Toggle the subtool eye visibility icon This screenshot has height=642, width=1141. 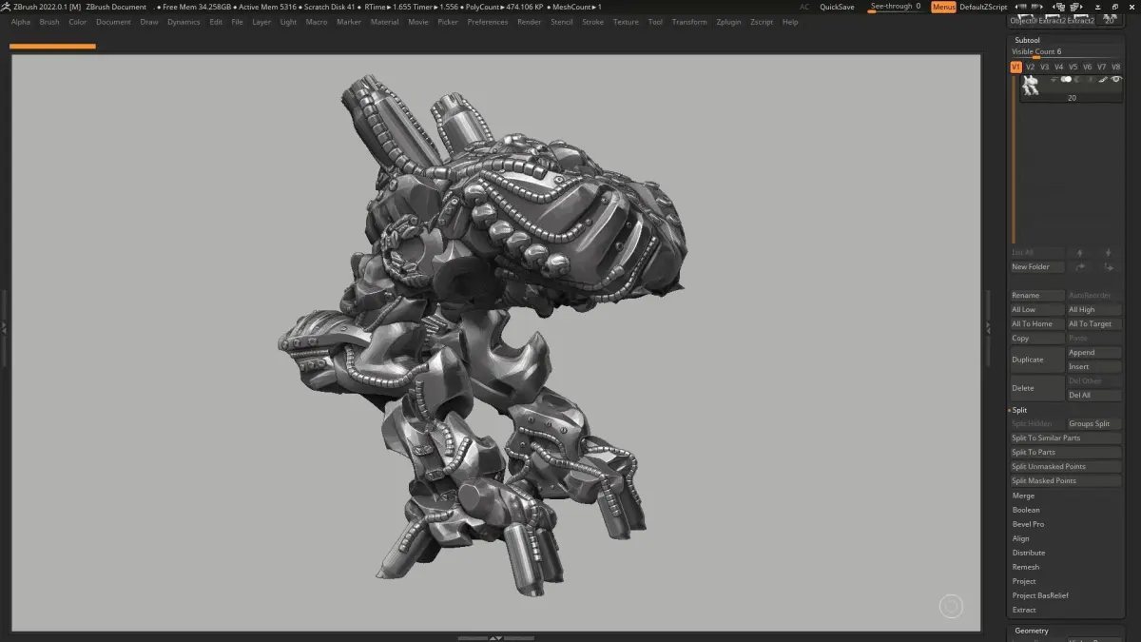pos(1116,79)
